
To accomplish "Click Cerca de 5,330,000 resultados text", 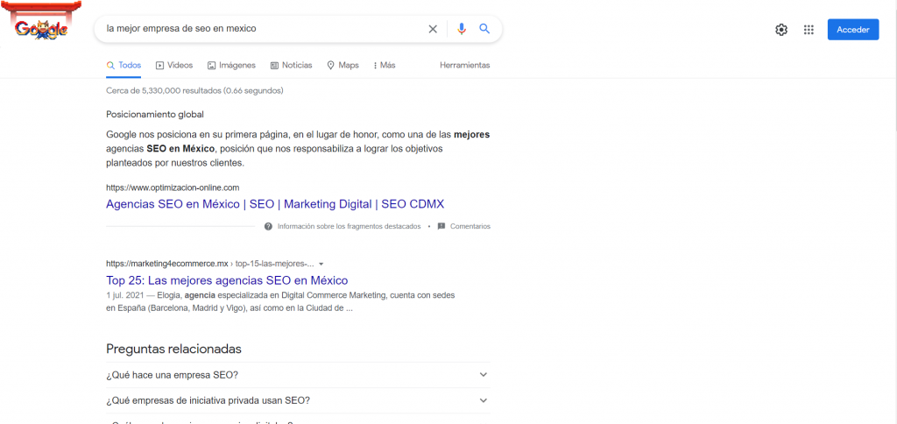I will click(194, 90).
